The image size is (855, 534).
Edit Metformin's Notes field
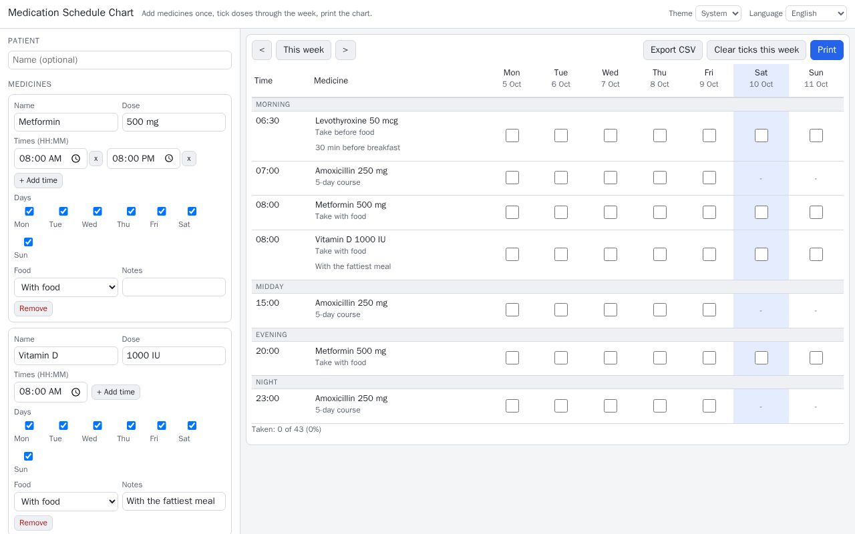tap(174, 287)
